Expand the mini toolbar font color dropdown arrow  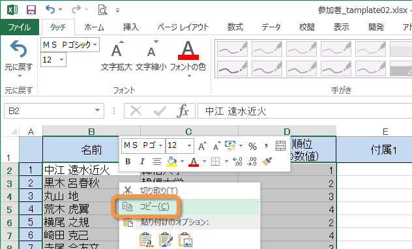[x=204, y=162]
